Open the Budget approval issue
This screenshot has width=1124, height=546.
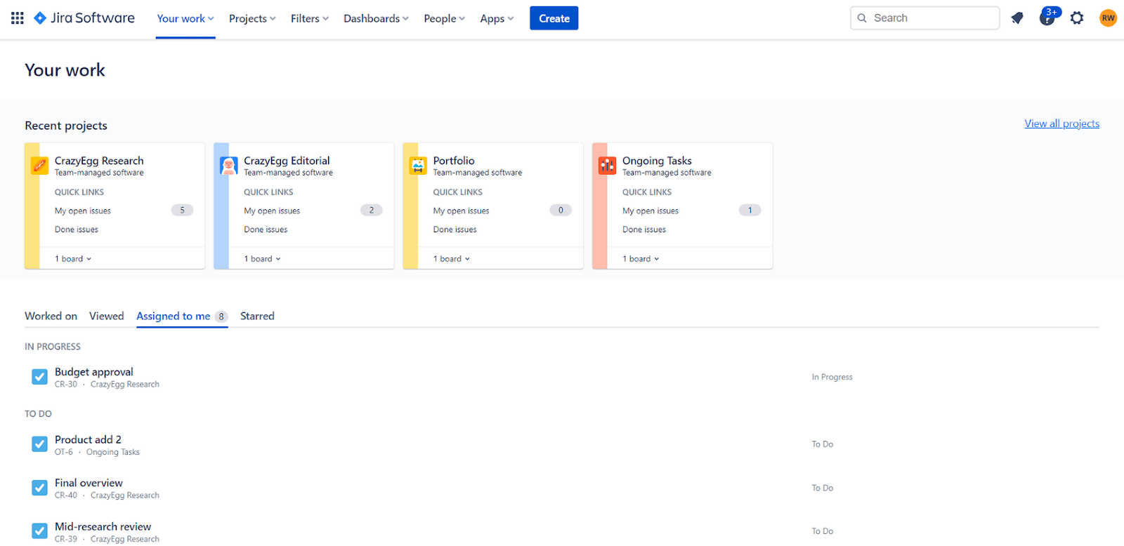(94, 372)
